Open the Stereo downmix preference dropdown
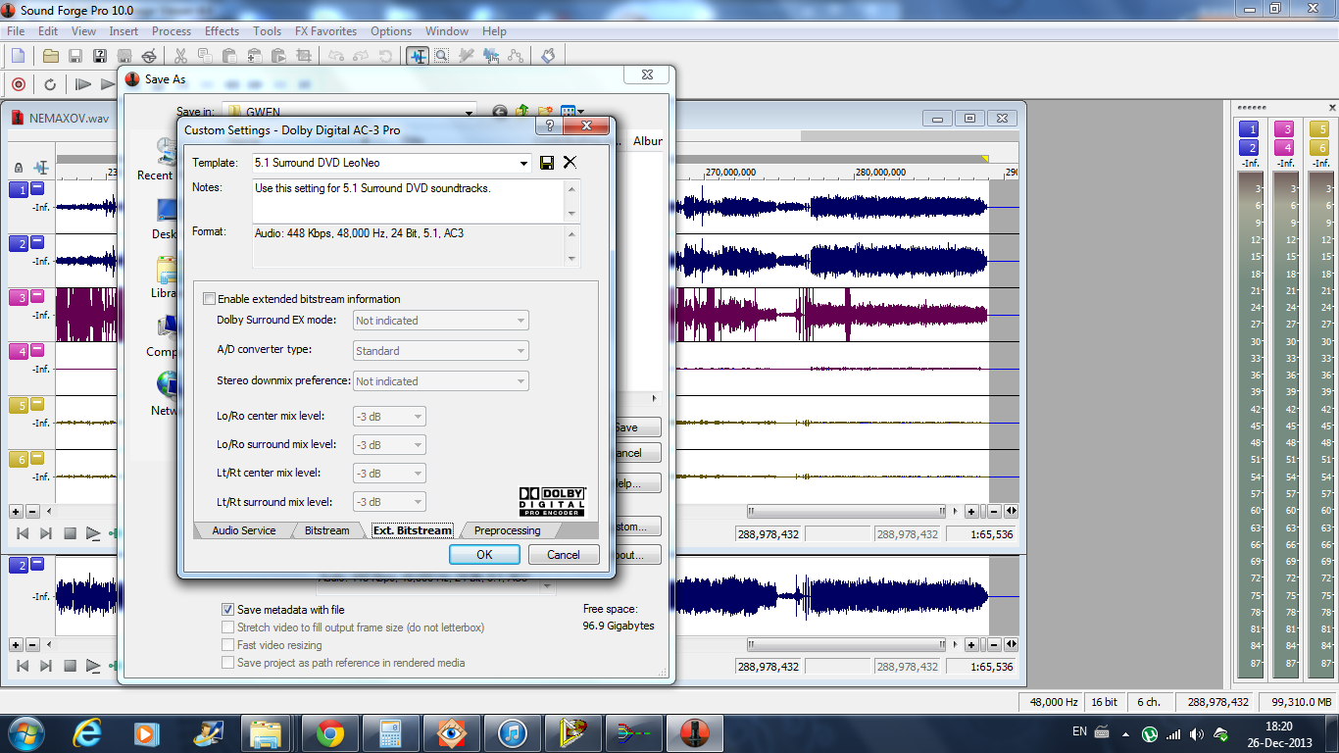Viewport: 1339px width, 753px height. click(x=521, y=381)
